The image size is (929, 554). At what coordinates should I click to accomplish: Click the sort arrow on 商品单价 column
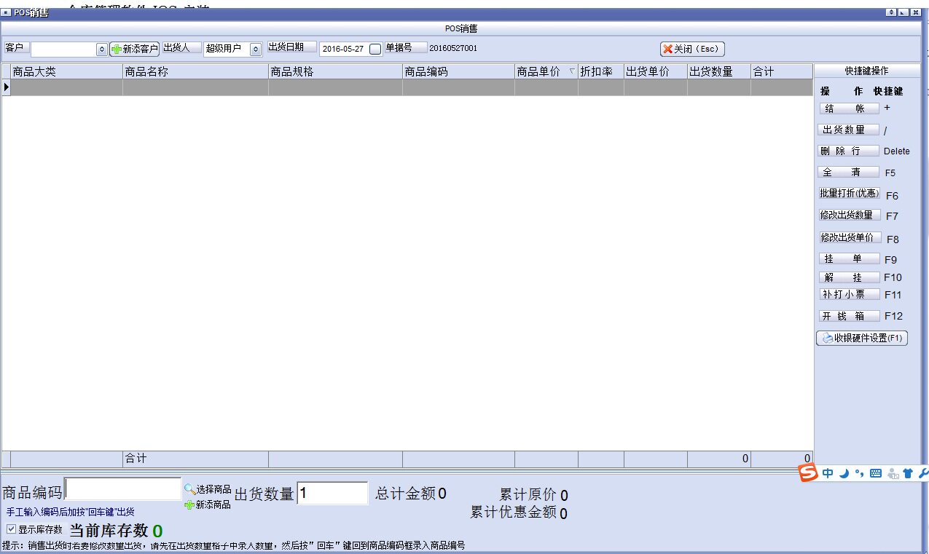pyautogui.click(x=571, y=71)
